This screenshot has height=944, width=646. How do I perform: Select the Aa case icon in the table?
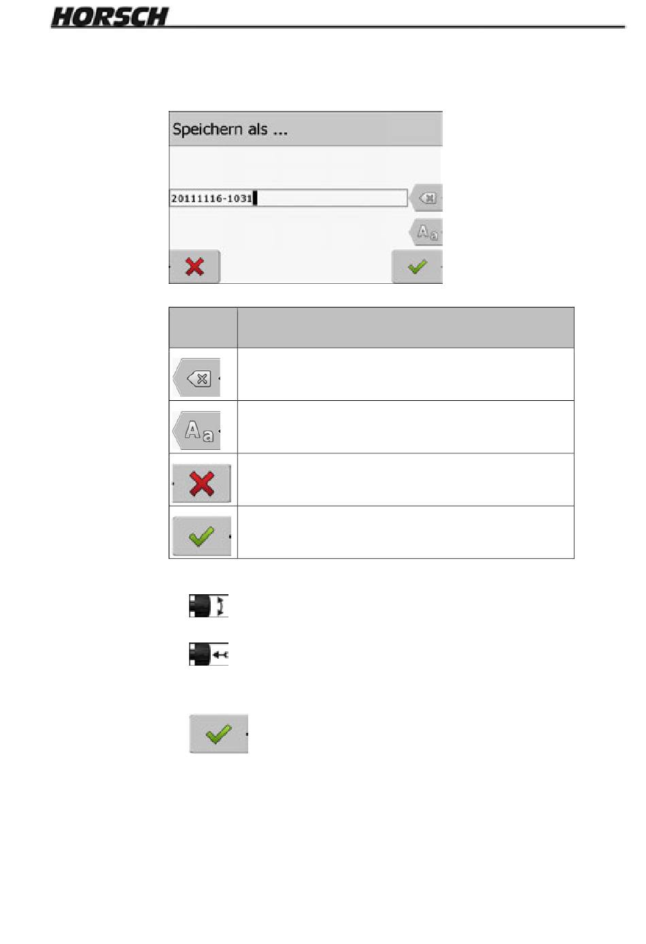(197, 431)
